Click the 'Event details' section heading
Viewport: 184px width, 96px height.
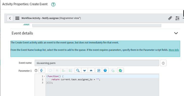22,33
